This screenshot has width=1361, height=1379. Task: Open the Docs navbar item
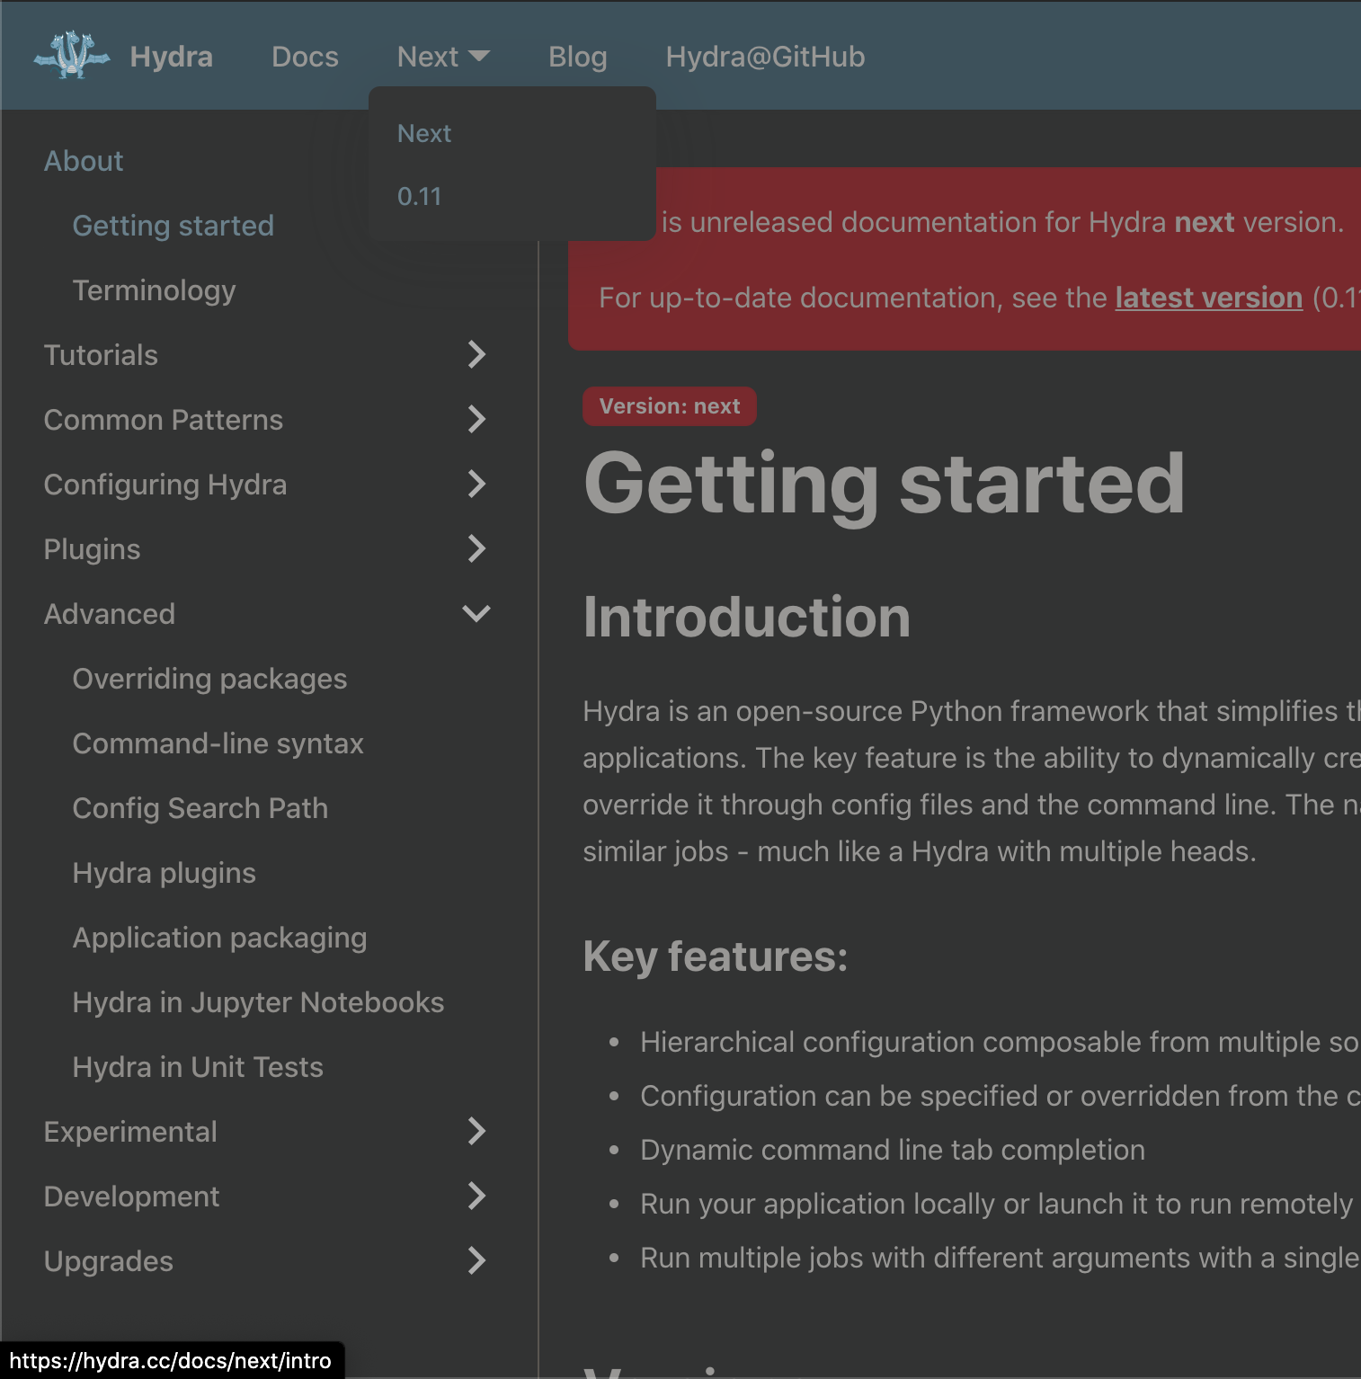(305, 57)
